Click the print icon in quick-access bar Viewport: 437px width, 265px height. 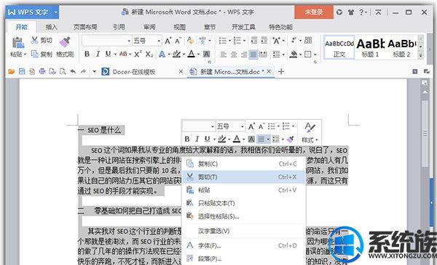click(42, 72)
